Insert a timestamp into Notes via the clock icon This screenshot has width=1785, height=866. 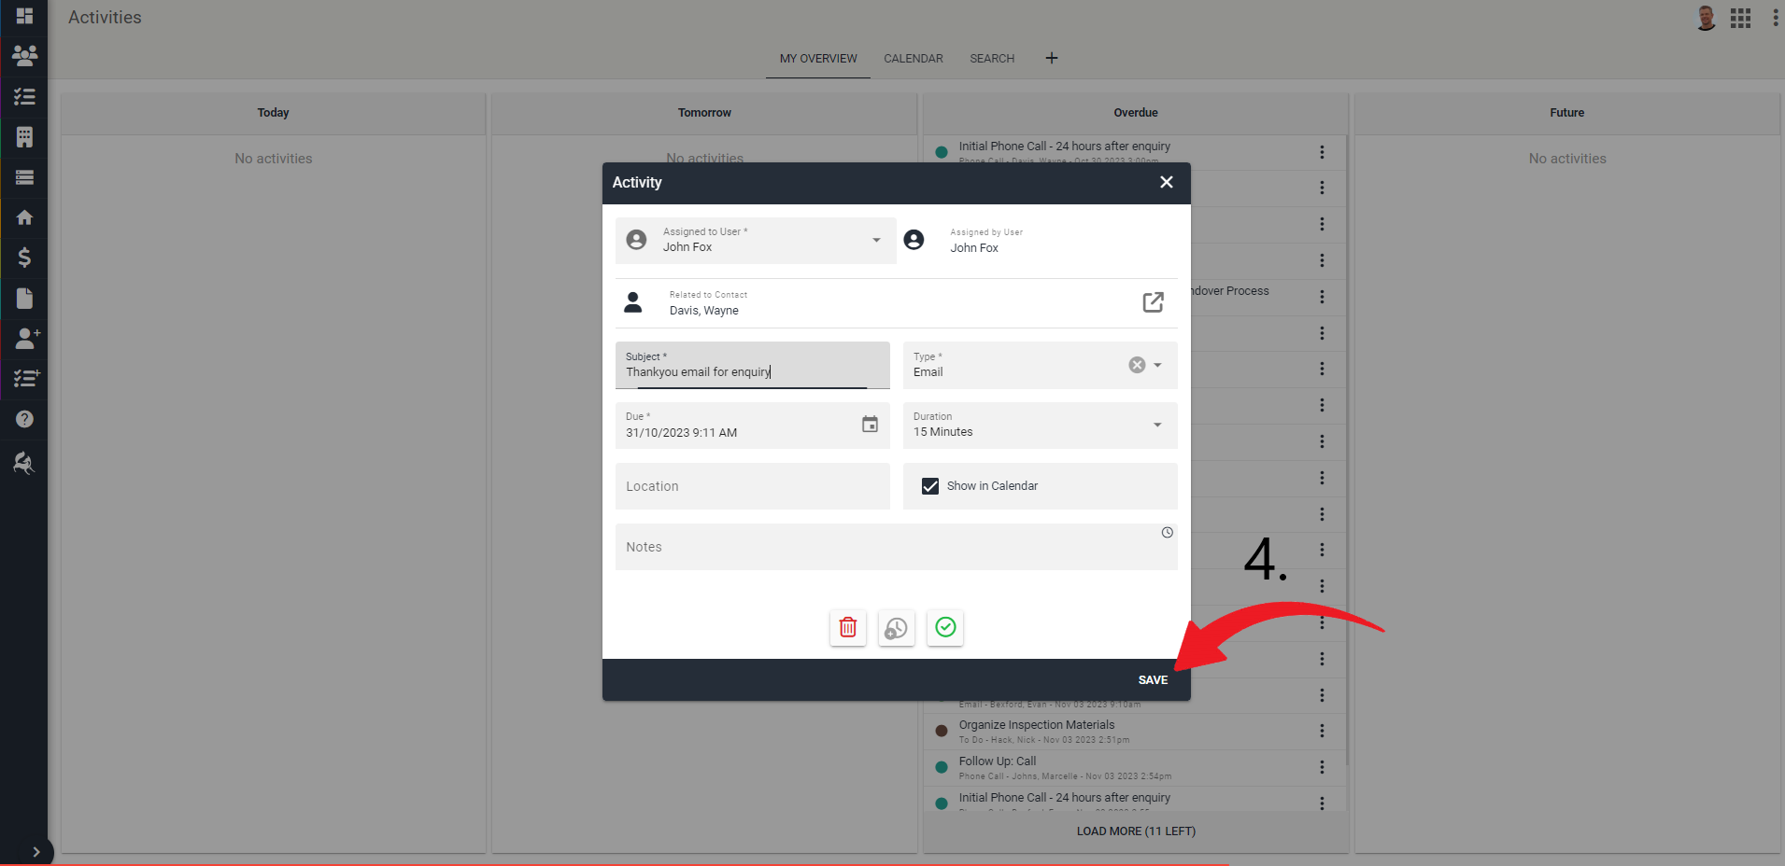tap(1166, 532)
